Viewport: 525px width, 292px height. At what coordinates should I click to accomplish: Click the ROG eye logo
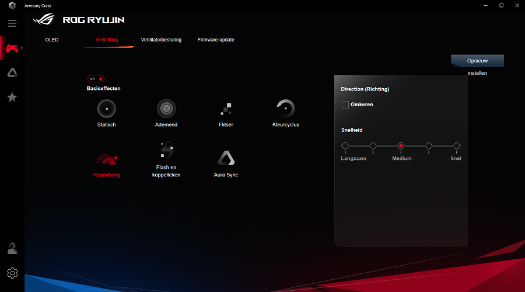tap(44, 19)
